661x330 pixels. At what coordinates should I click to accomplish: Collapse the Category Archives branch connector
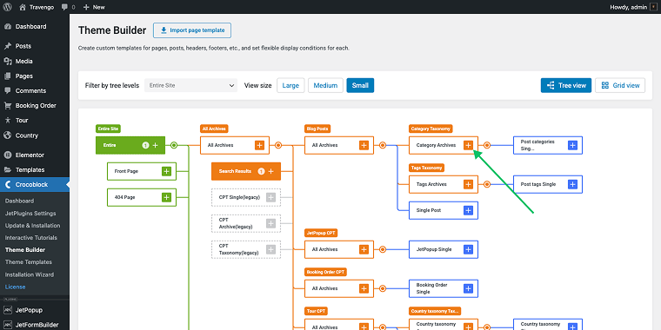pos(487,145)
